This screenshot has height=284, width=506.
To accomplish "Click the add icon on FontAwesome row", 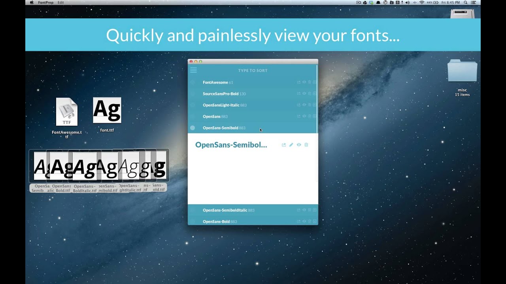I will point(315,82).
